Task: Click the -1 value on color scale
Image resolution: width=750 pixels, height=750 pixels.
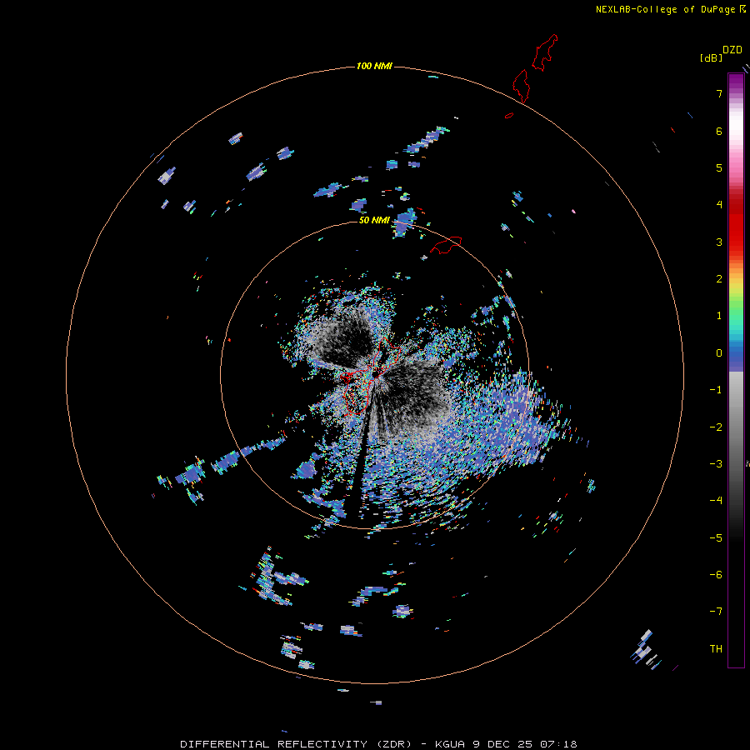Action: (716, 390)
